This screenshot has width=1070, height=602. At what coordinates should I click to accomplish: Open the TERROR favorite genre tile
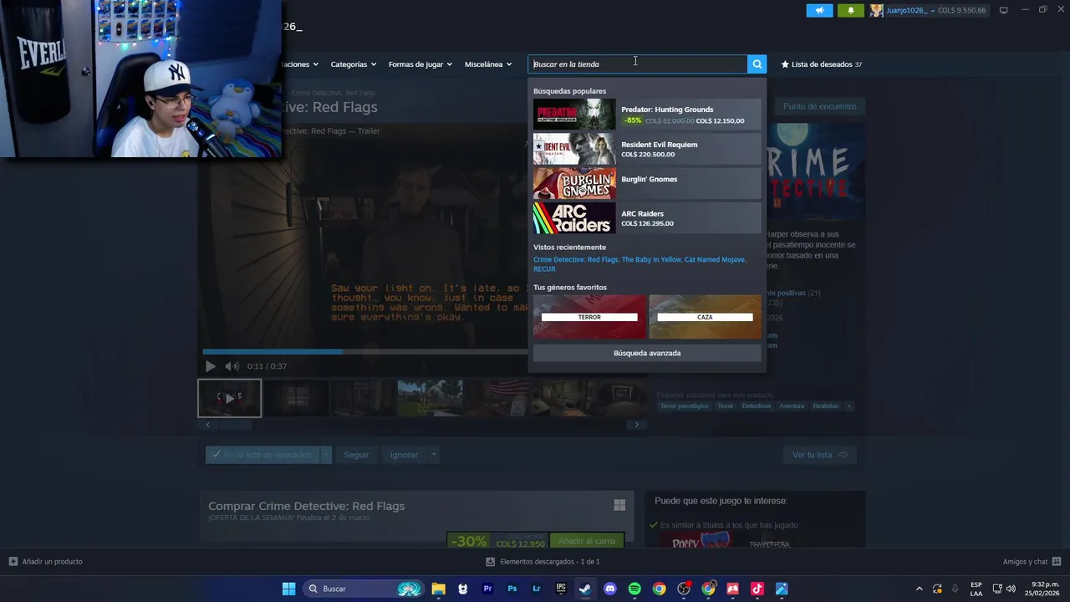point(589,317)
